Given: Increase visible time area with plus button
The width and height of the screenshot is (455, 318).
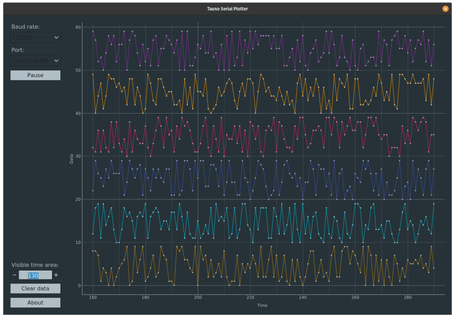Looking at the screenshot, I should pos(56,275).
